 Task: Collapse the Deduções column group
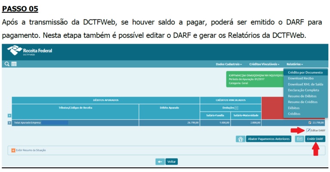(x=236, y=108)
